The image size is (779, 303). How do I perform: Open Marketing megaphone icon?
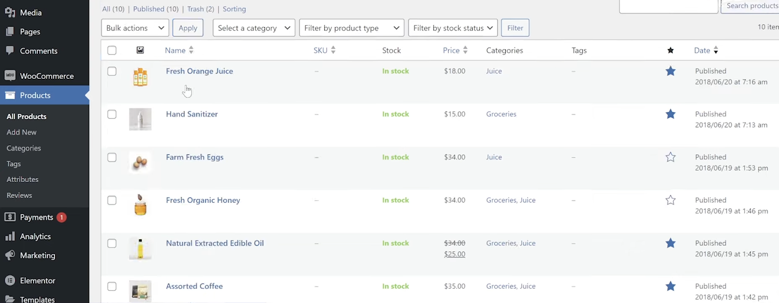tap(10, 255)
